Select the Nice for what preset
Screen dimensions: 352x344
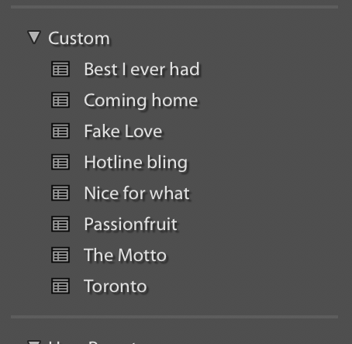pyautogui.click(x=136, y=193)
